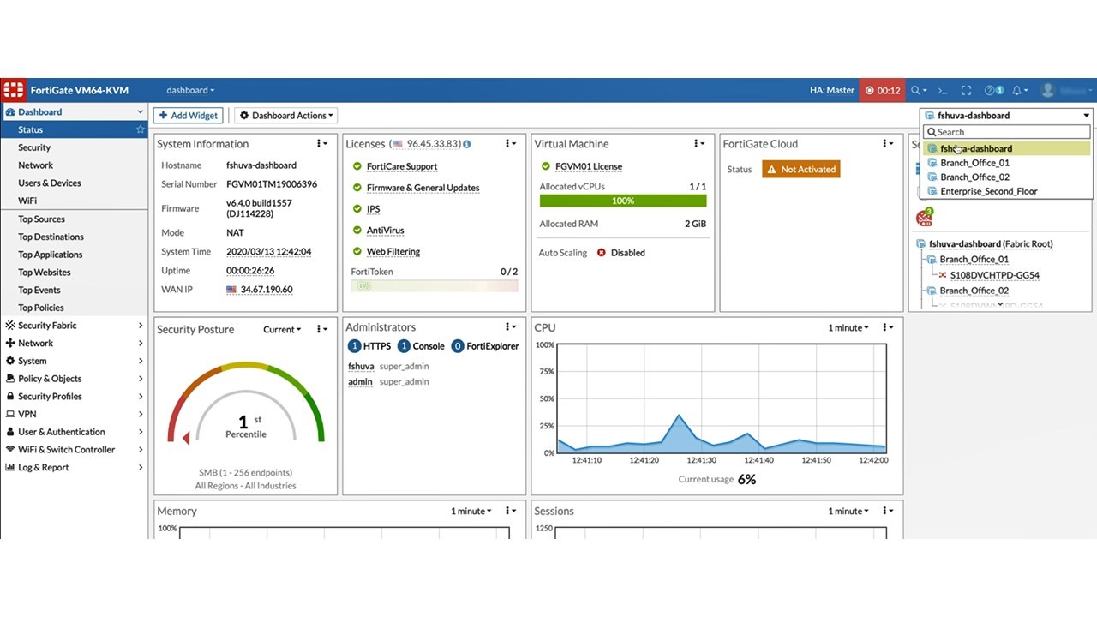
Task: Click the info icon next to the Licenses IP
Action: tap(467, 144)
